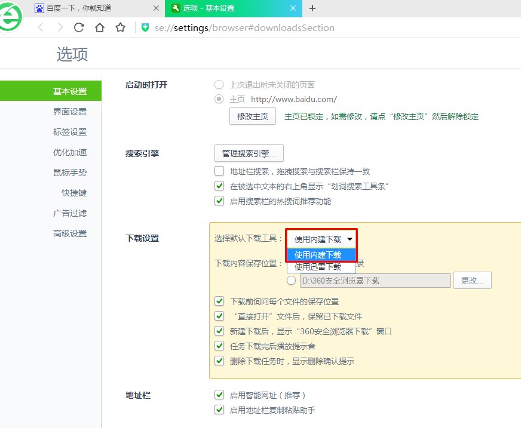Select the D:\360安全浏览器下载 radio button
The width and height of the screenshot is (521, 428).
(292, 281)
